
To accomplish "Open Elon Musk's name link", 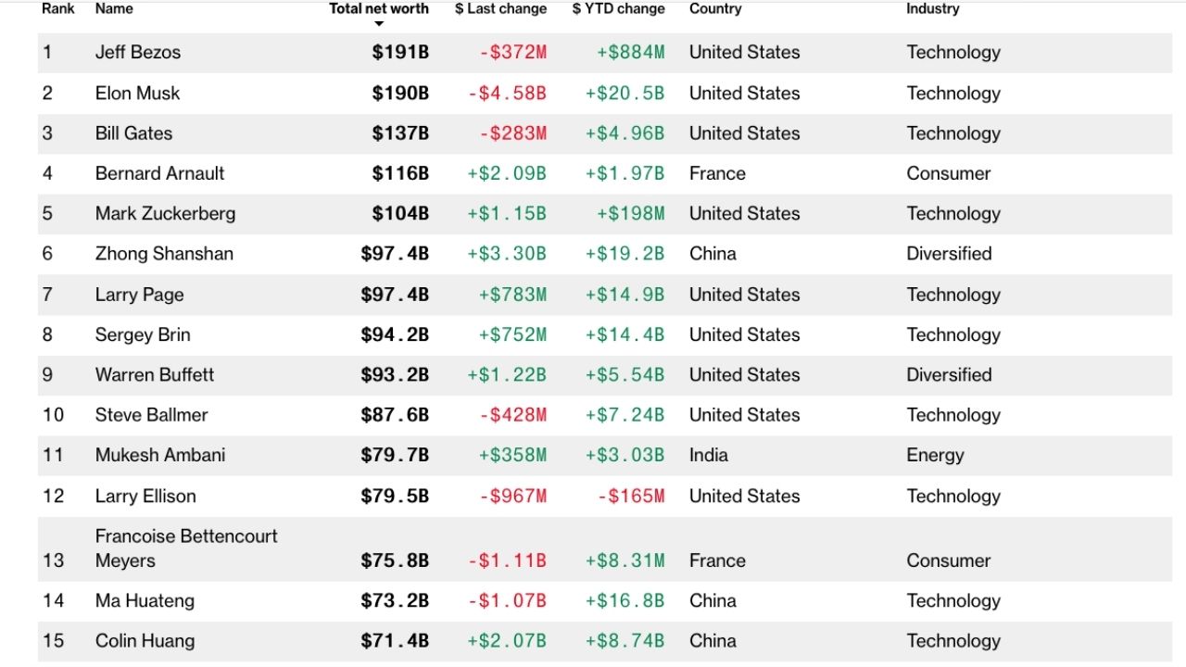I will pyautogui.click(x=137, y=93).
